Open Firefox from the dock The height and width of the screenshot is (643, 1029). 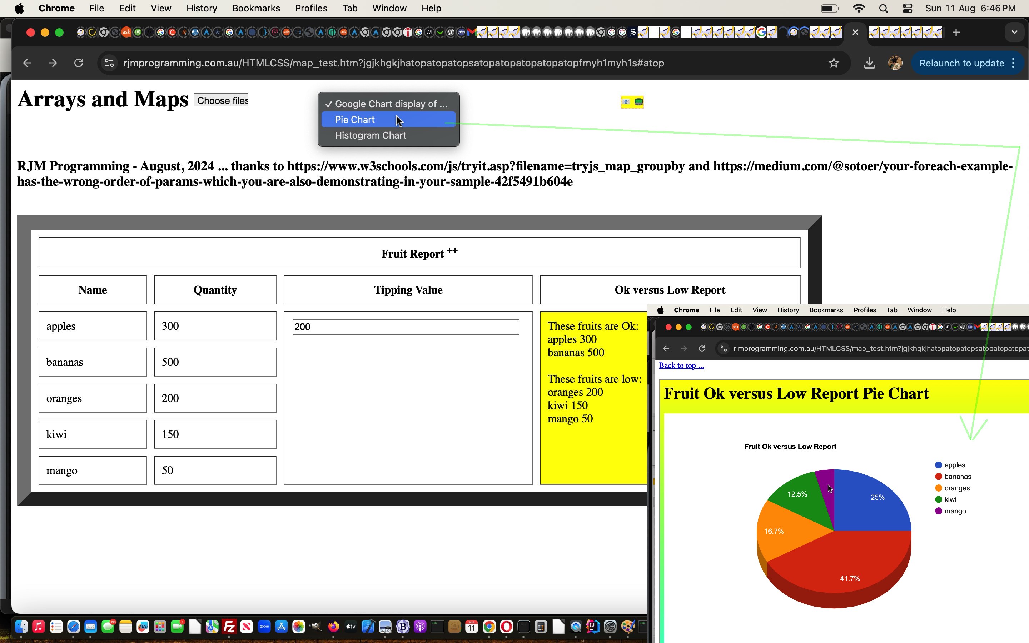[333, 627]
